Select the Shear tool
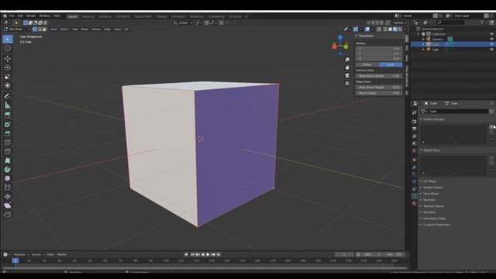This screenshot has width=496, height=279. 8,205
